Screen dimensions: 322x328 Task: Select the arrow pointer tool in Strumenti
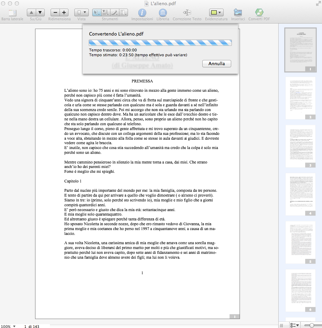coord(97,12)
